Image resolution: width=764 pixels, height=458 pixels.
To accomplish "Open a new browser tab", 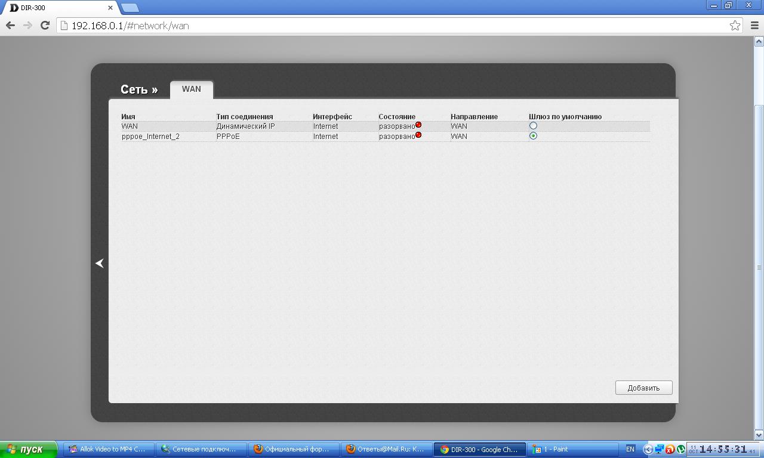I will [x=130, y=8].
